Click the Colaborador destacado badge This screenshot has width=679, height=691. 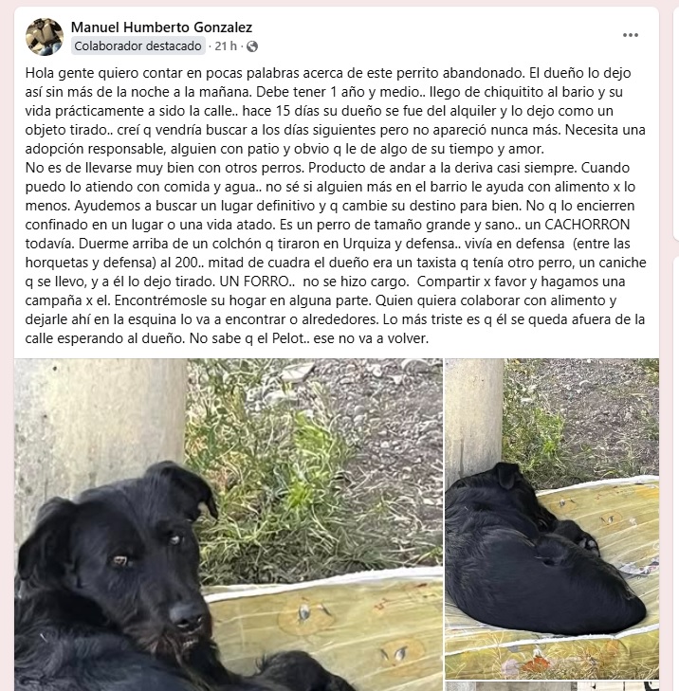(138, 45)
